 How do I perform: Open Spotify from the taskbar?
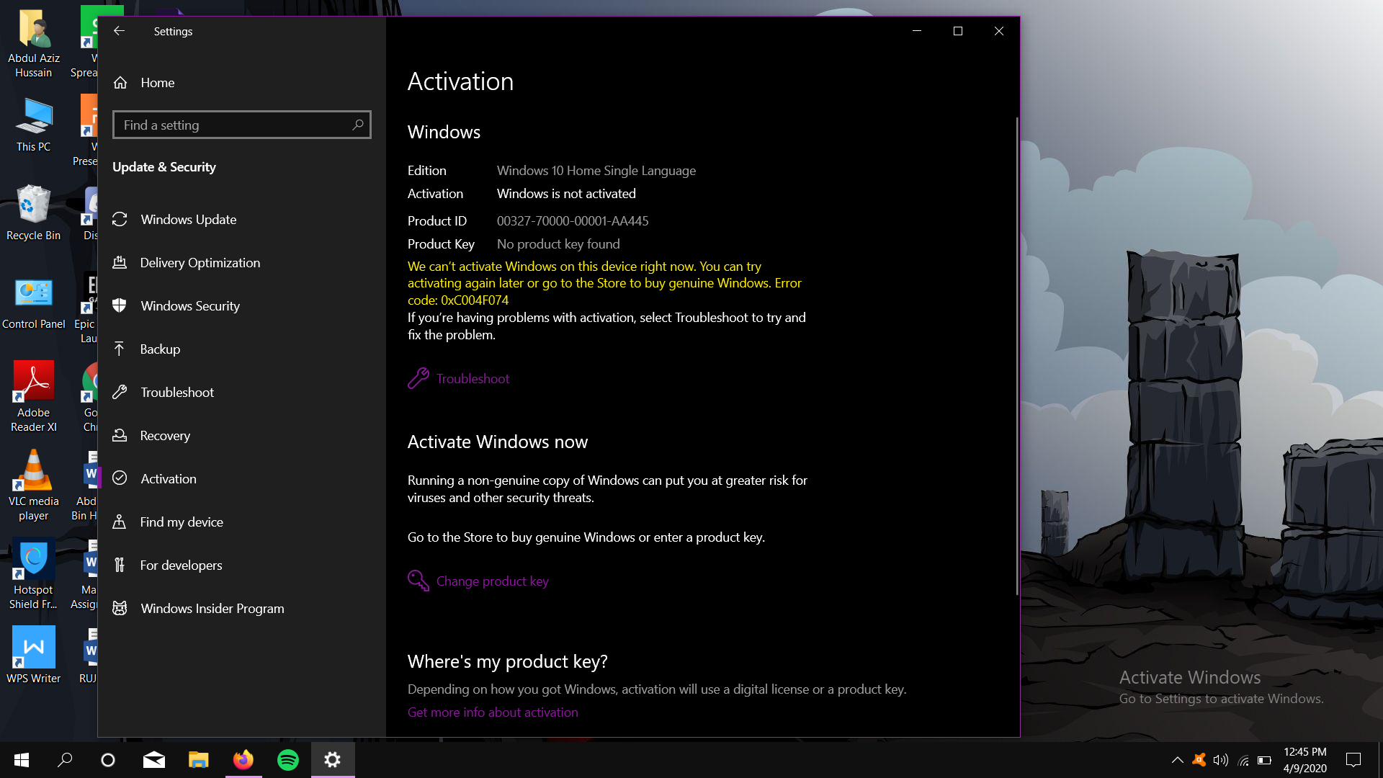288,760
